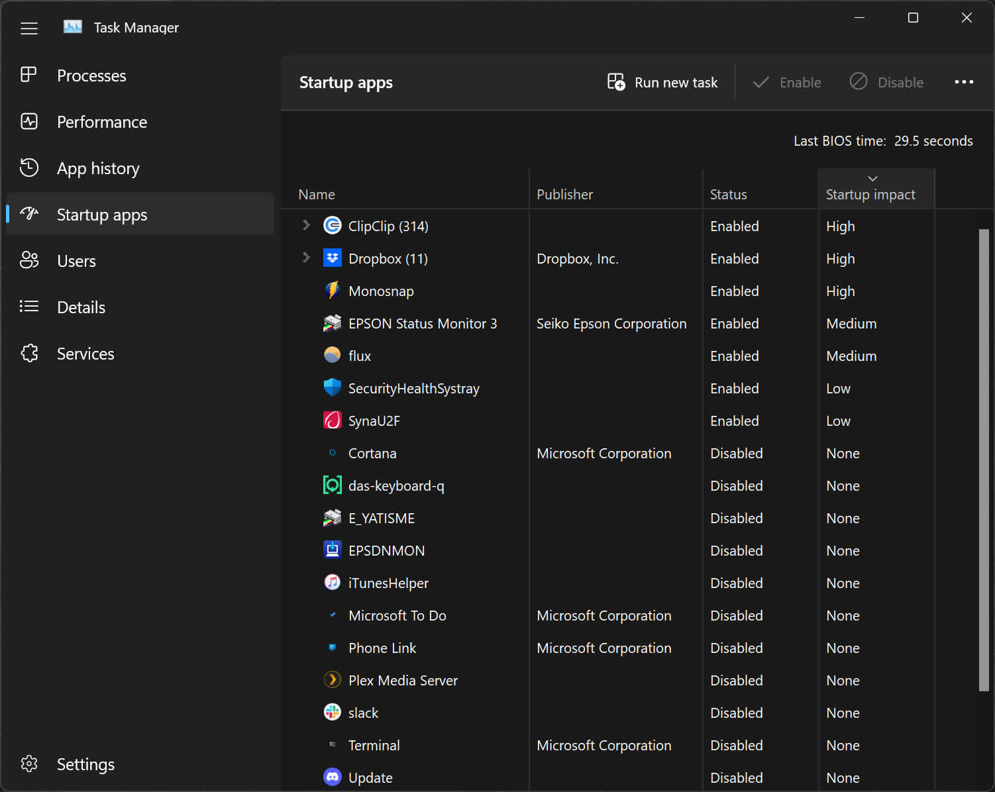Click the Dropbox app icon

[x=332, y=258]
